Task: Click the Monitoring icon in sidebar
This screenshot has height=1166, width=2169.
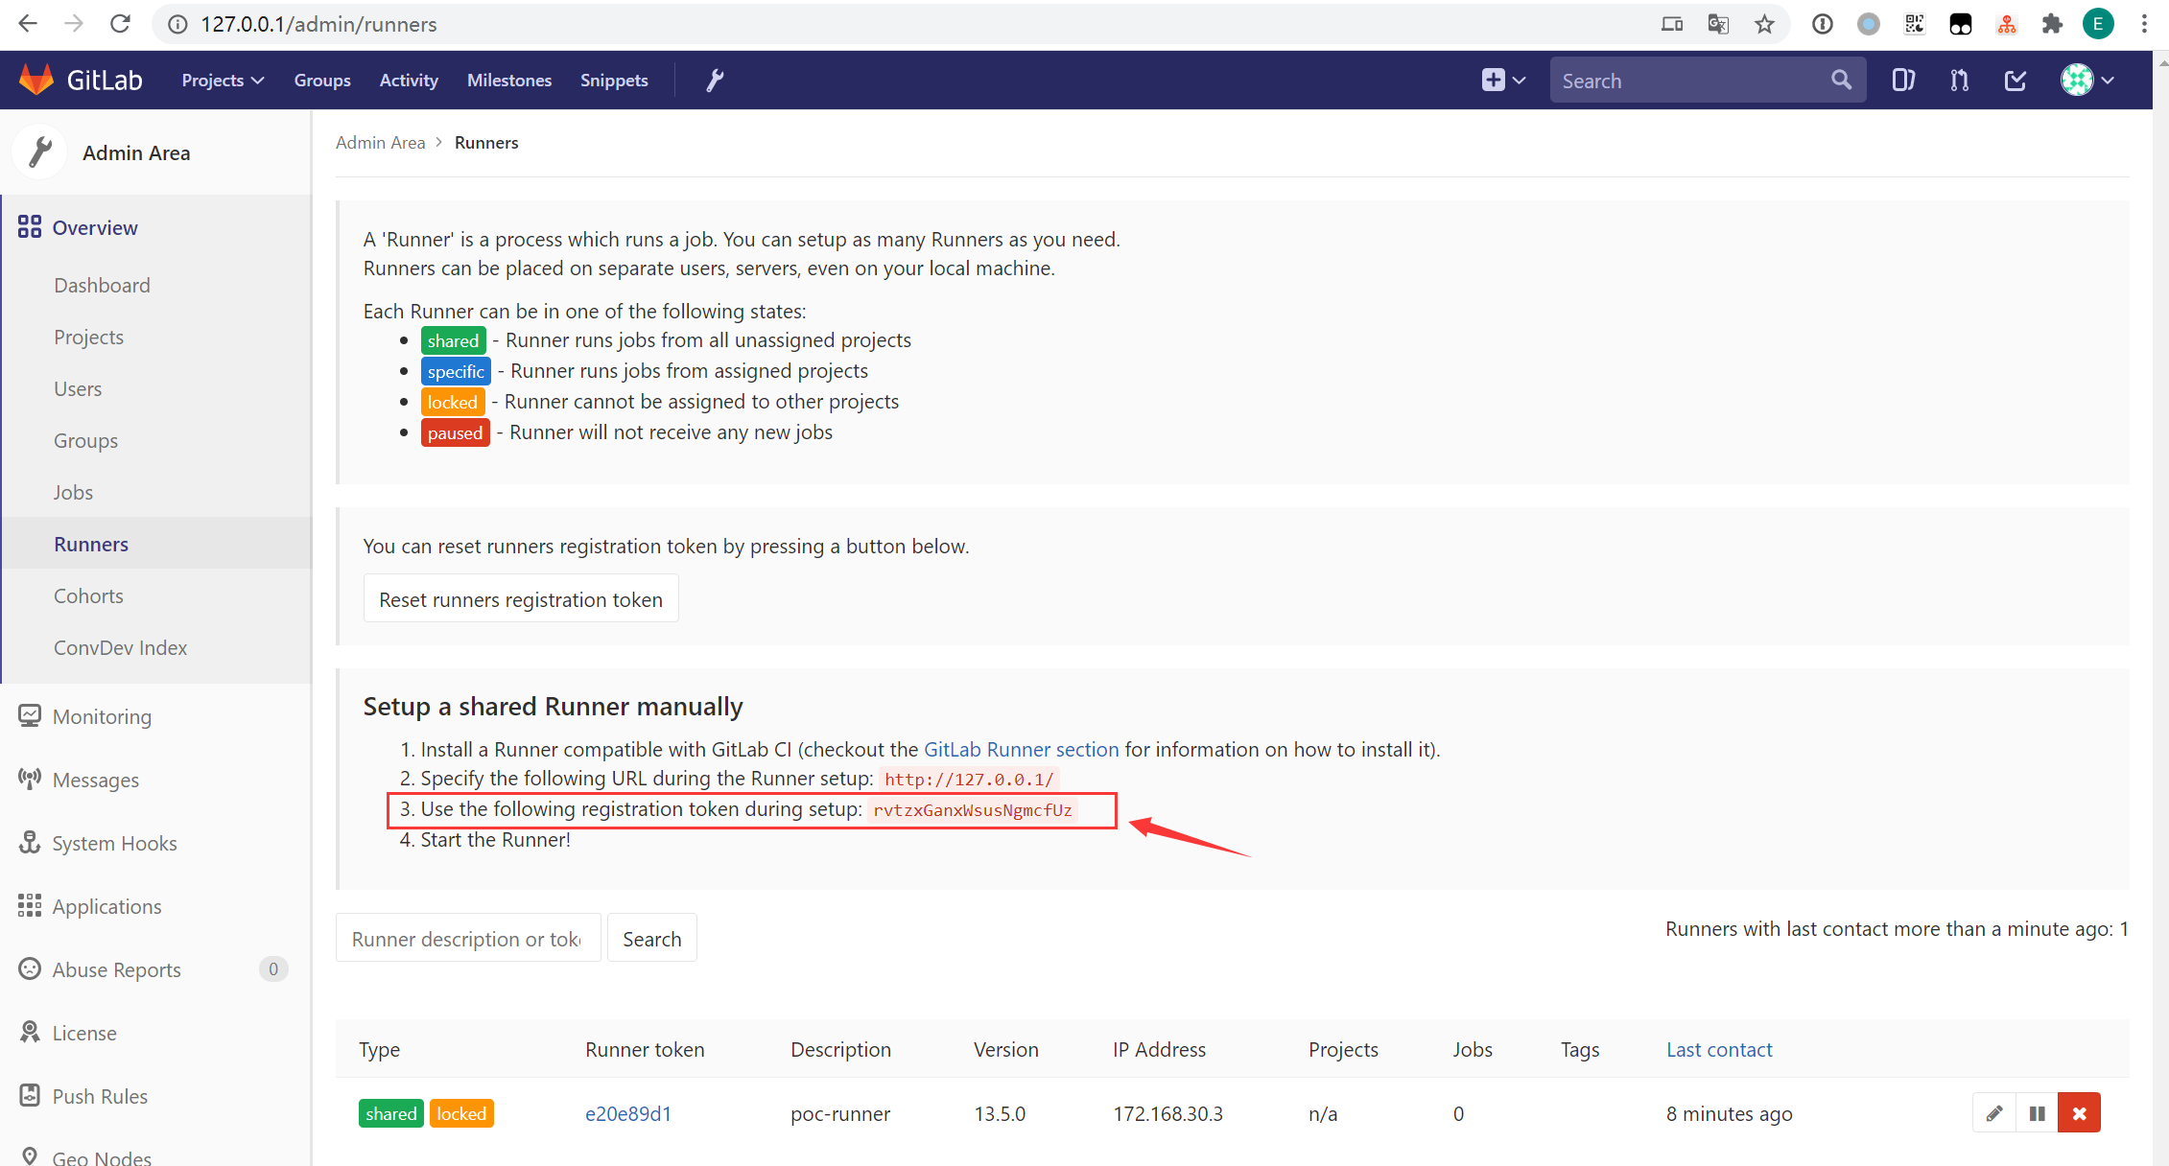Action: click(x=30, y=716)
